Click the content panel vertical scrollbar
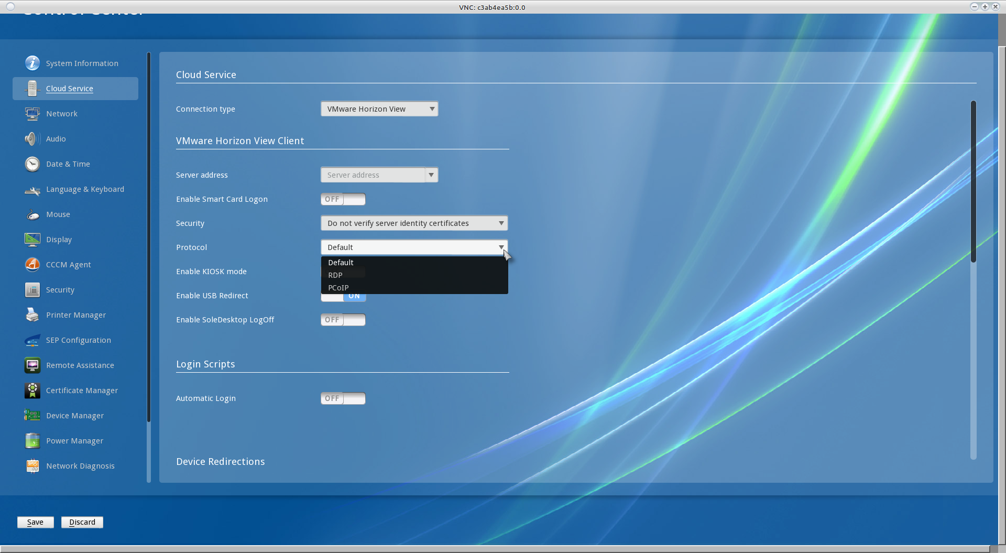 974,182
